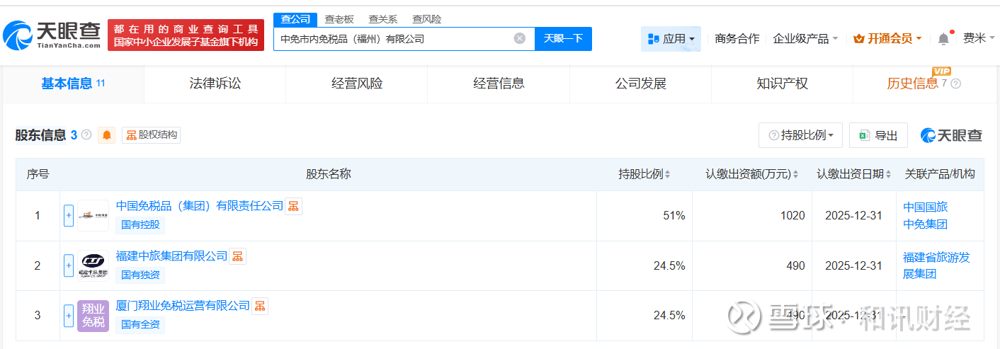This screenshot has height=349, width=1000.
Task: Open the 费米 user menu
Action: 979,39
